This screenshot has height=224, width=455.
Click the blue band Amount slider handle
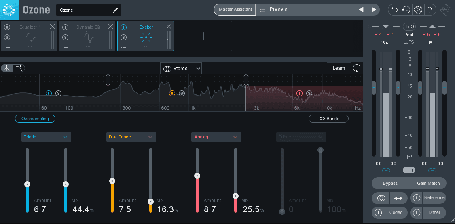click(x=27, y=184)
